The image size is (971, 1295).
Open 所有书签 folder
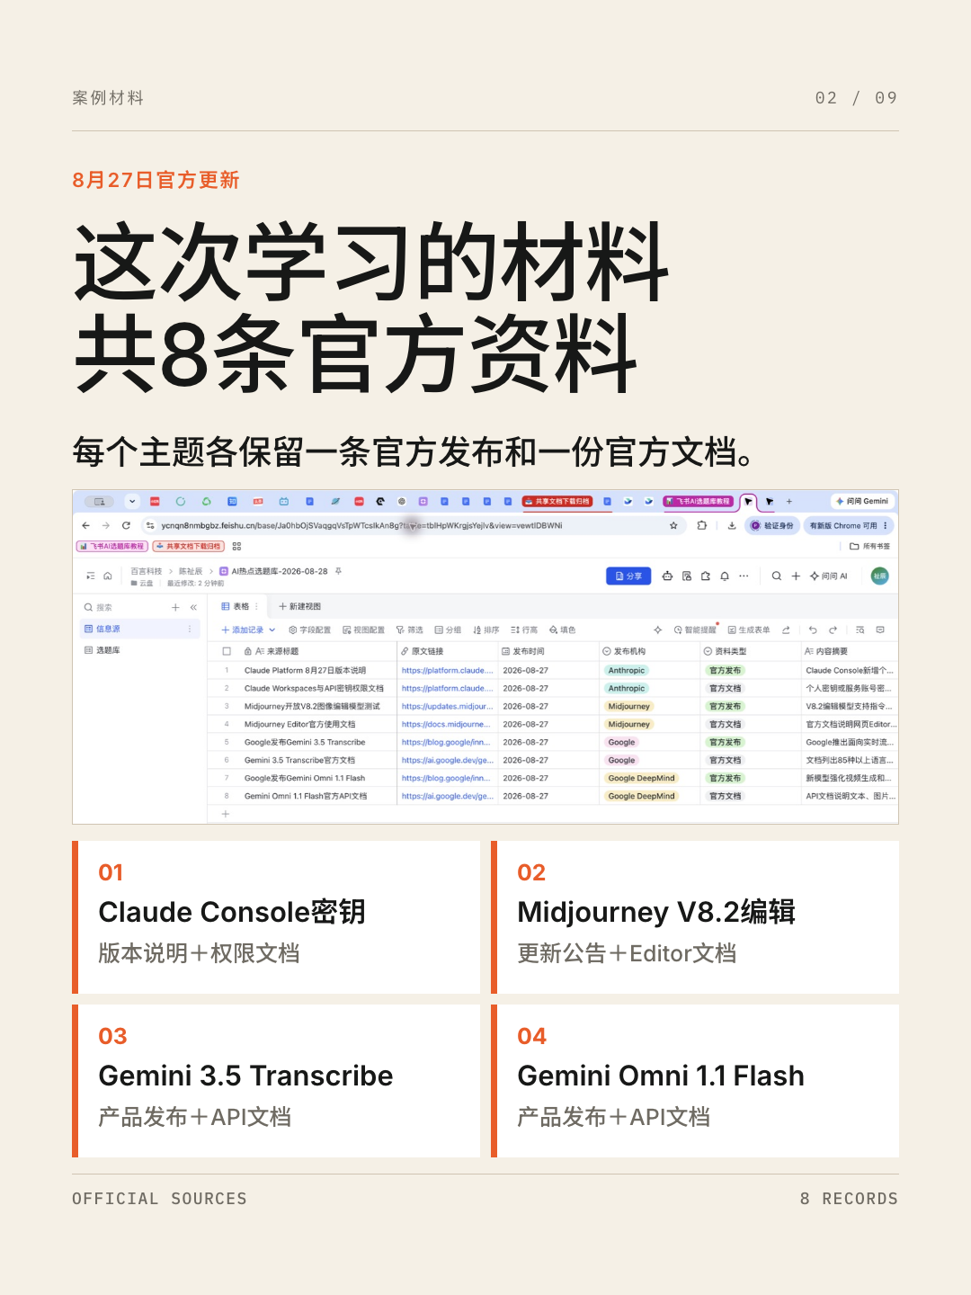pos(869,546)
